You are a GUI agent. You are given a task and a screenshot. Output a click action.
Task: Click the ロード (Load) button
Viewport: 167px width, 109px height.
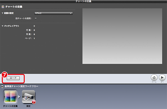click(13, 78)
